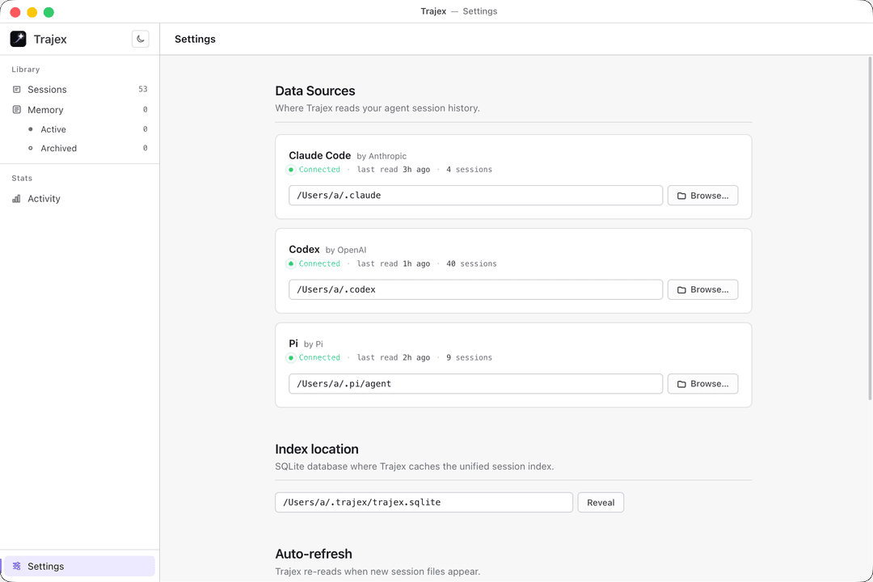Open the Activity stats page
Viewport: 873px width, 582px height.
(x=79, y=199)
